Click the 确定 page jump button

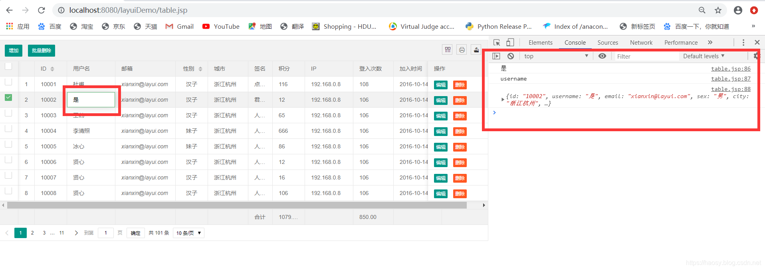click(x=136, y=233)
